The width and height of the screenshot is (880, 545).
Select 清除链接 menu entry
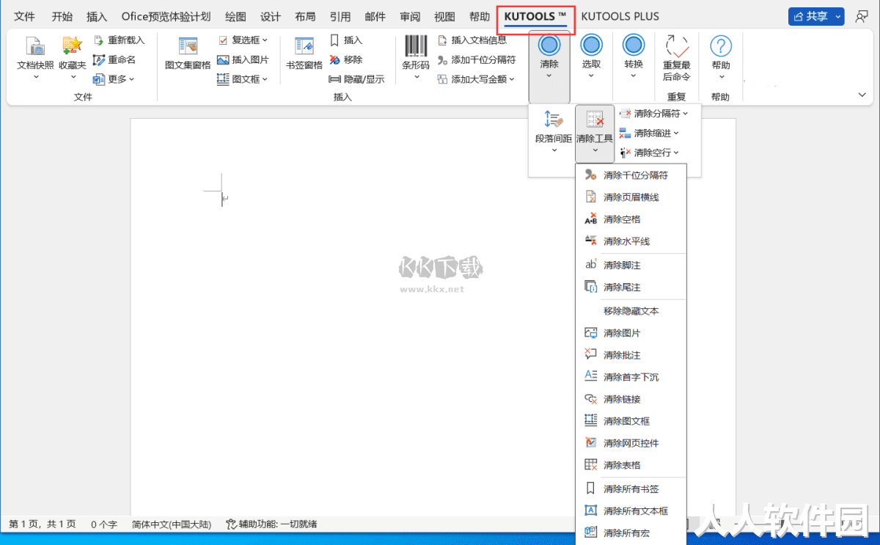tap(631, 399)
